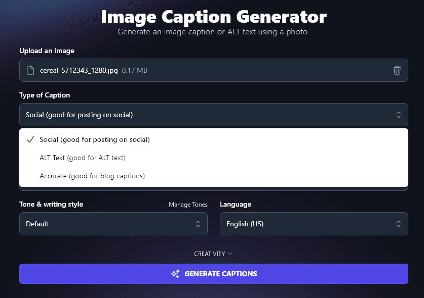Click the trash icon to remove the uploaded image
This screenshot has height=298, width=424.
pos(397,70)
